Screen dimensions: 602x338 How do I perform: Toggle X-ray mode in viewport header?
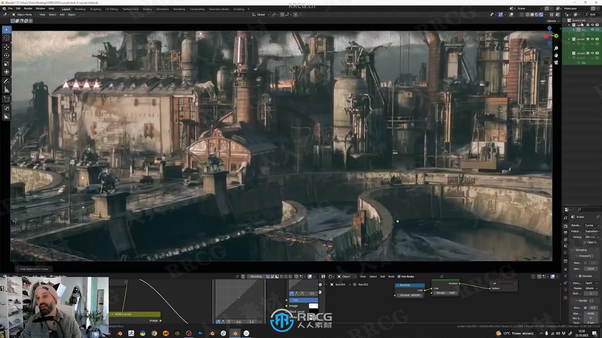pos(522,15)
